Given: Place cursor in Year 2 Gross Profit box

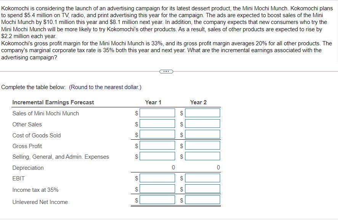Looking at the screenshot, I should tap(203, 145).
